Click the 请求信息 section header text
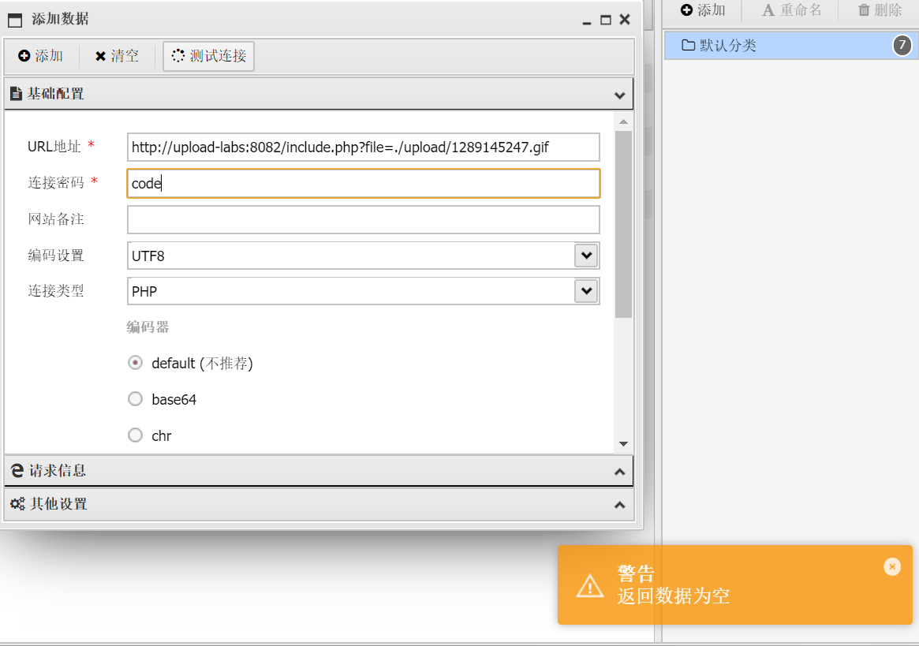The width and height of the screenshot is (919, 646). 58,471
